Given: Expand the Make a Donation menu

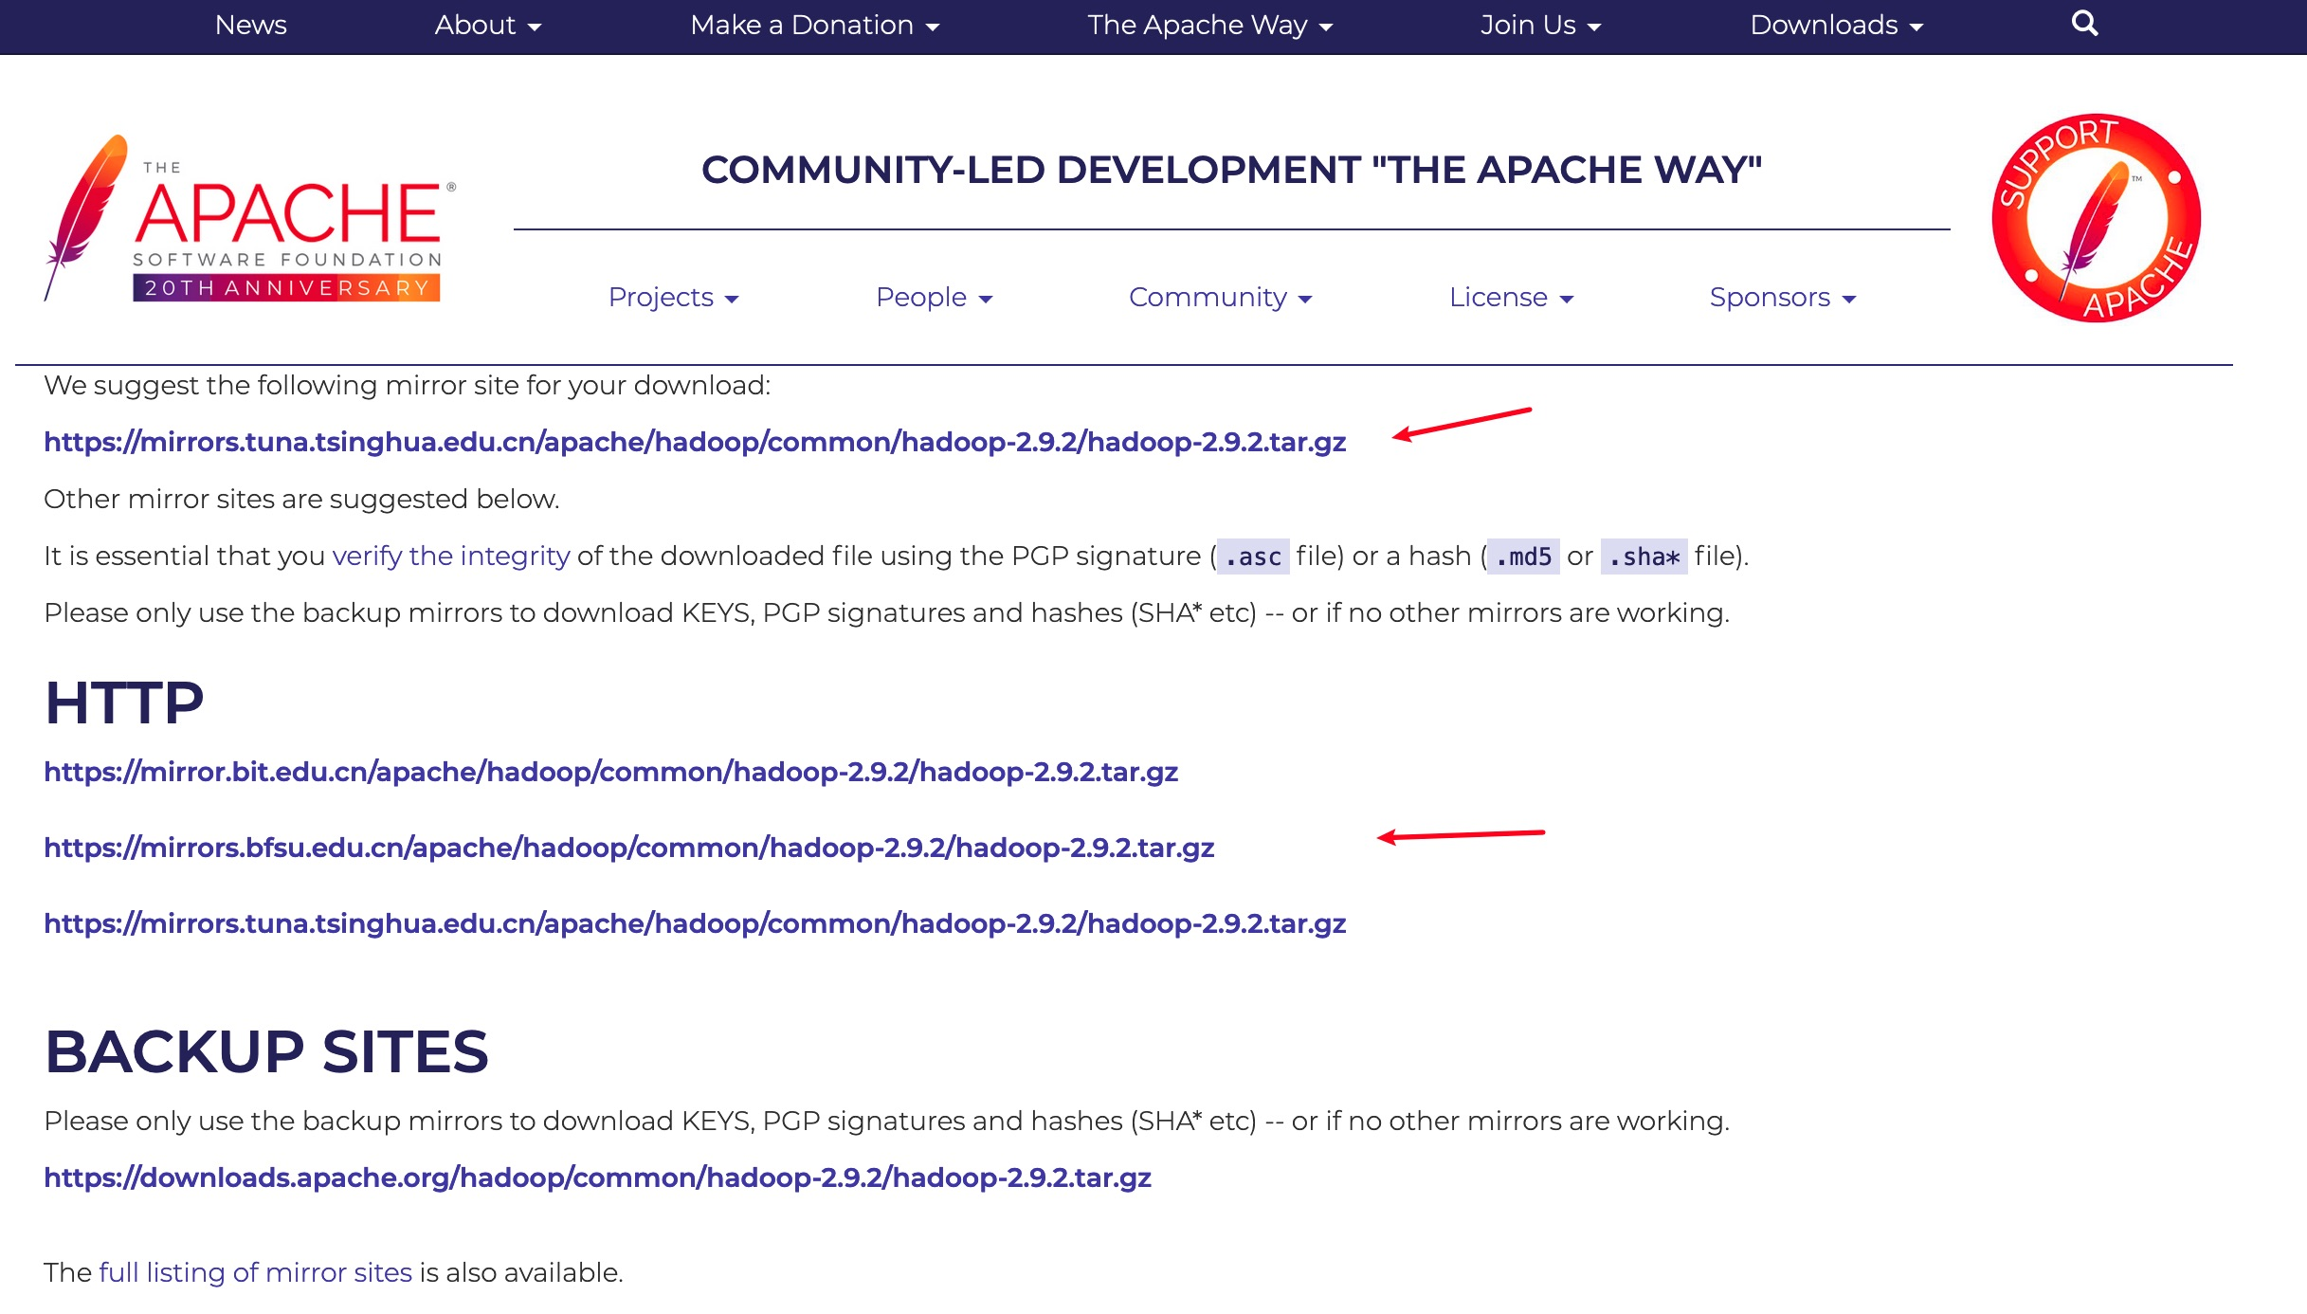Looking at the screenshot, I should click(814, 25).
